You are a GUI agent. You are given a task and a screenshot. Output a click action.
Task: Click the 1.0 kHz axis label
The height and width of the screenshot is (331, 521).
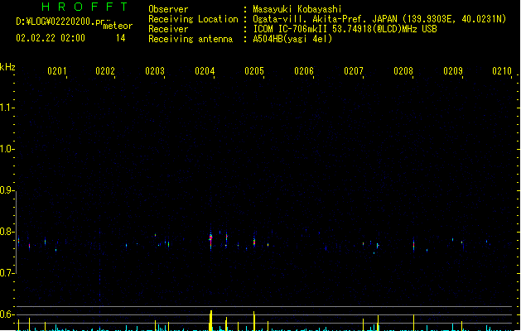point(7,149)
